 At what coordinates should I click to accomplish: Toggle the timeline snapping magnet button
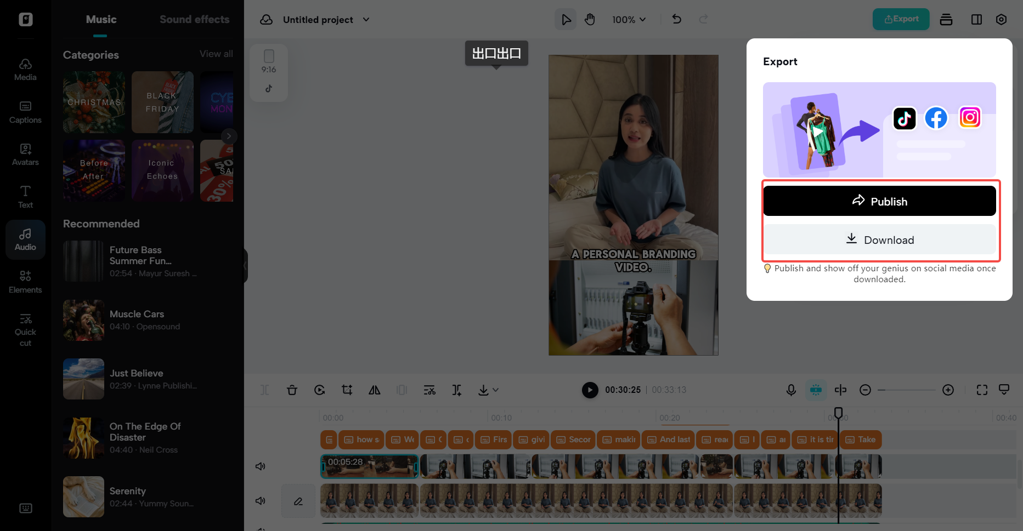click(x=816, y=390)
